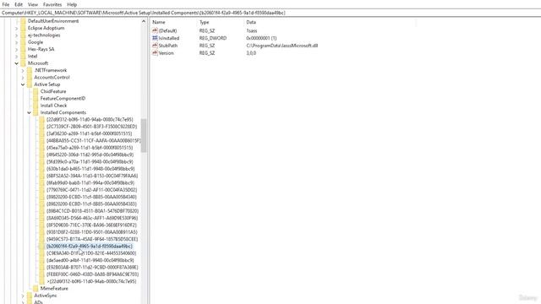Click the tree pane scroll-up arrow
Image resolution: width=541 pixels, height=304 pixels.
(x=144, y=21)
